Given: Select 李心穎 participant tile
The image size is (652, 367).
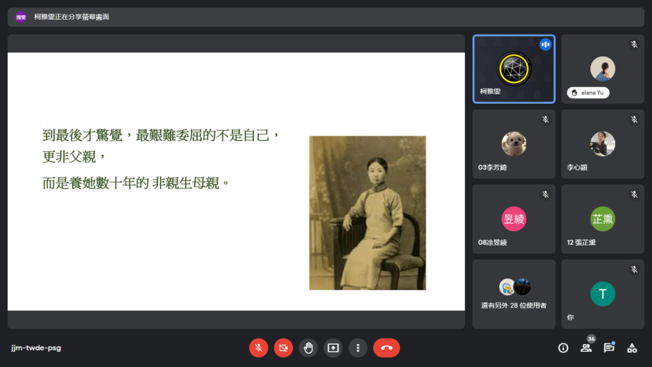Looking at the screenshot, I should coord(602,144).
